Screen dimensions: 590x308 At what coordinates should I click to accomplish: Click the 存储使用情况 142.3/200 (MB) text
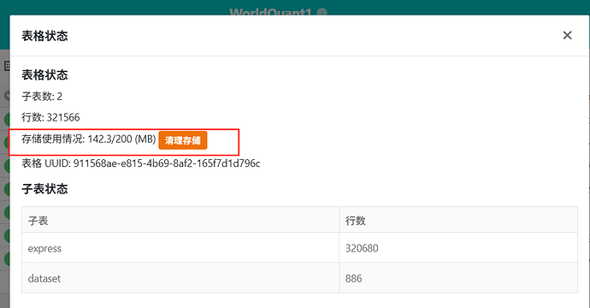pyautogui.click(x=89, y=139)
